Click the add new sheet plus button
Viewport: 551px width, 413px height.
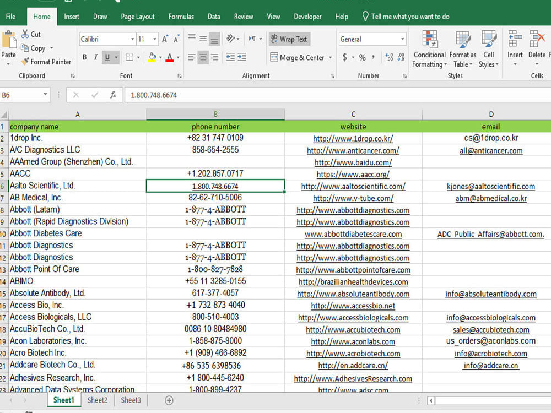169,400
